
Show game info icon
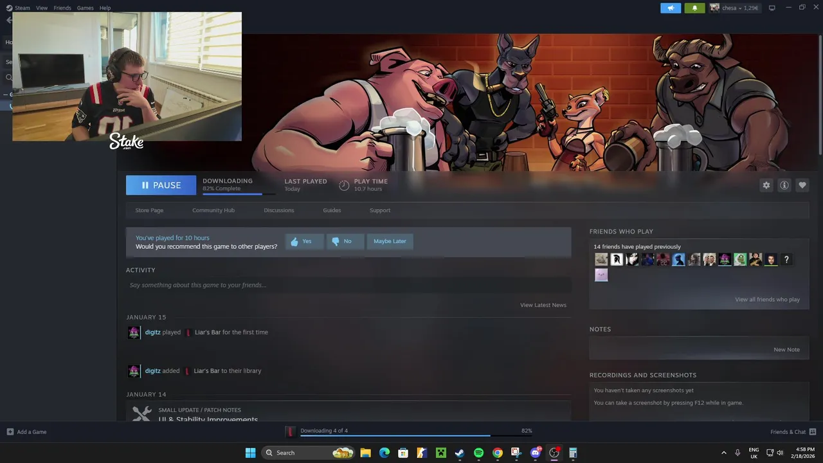point(784,185)
